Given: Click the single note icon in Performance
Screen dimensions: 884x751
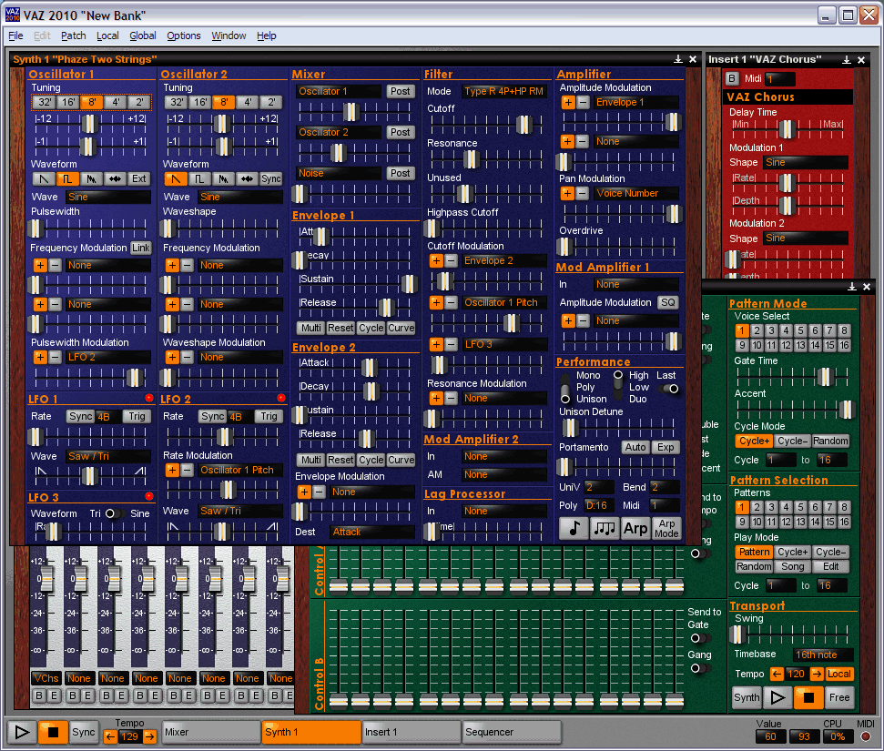Looking at the screenshot, I should pos(574,528).
